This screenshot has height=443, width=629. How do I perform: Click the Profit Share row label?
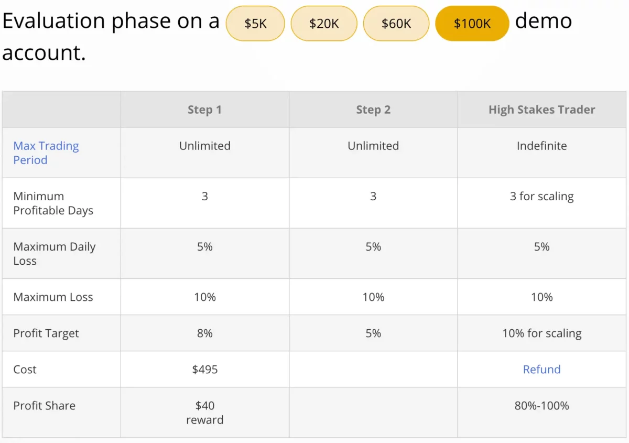click(44, 406)
